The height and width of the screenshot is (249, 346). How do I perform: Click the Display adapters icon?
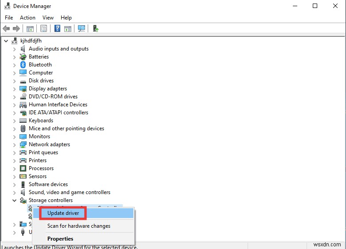coord(23,89)
